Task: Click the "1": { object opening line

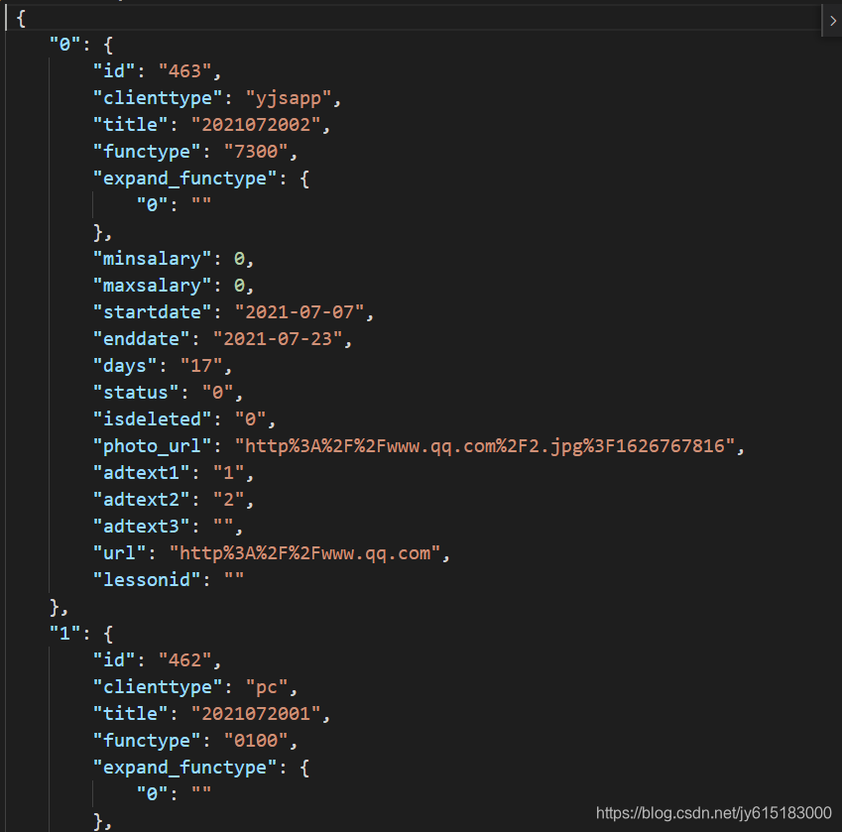Action: point(81,634)
